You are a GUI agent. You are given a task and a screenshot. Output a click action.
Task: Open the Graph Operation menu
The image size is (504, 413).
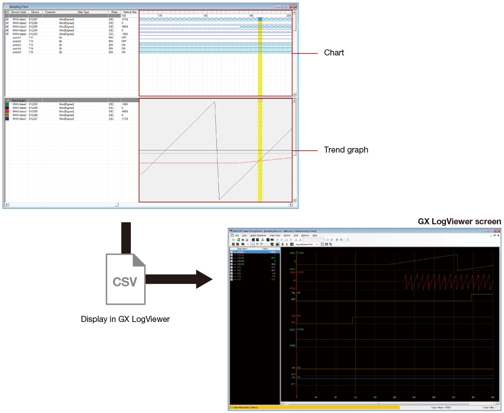(x=258, y=235)
